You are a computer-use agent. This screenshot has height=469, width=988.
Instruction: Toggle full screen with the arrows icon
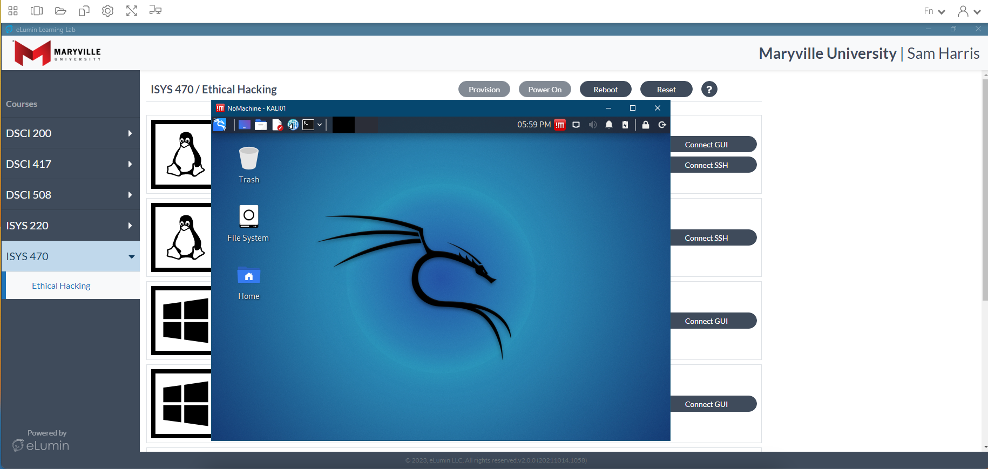(x=132, y=11)
